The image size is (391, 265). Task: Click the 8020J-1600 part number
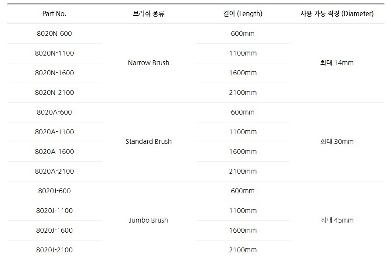[x=54, y=230]
